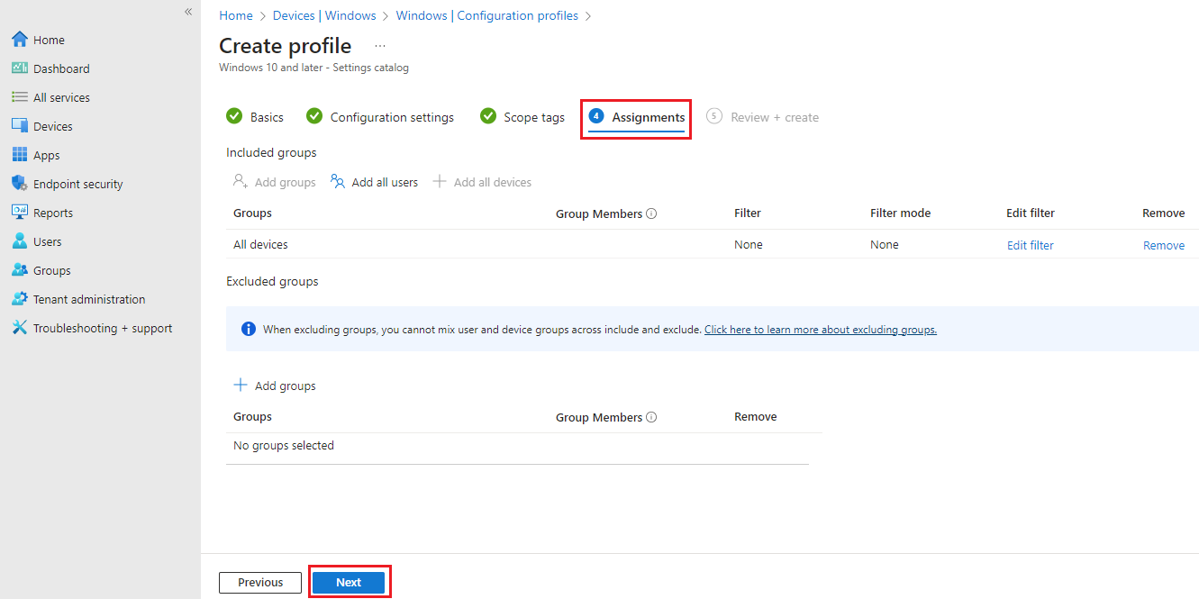Remove the All devices group assignment

[x=1163, y=245]
